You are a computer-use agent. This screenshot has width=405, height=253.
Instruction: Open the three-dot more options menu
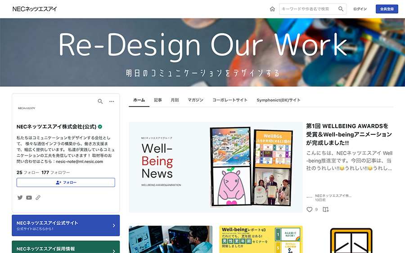pos(112,102)
